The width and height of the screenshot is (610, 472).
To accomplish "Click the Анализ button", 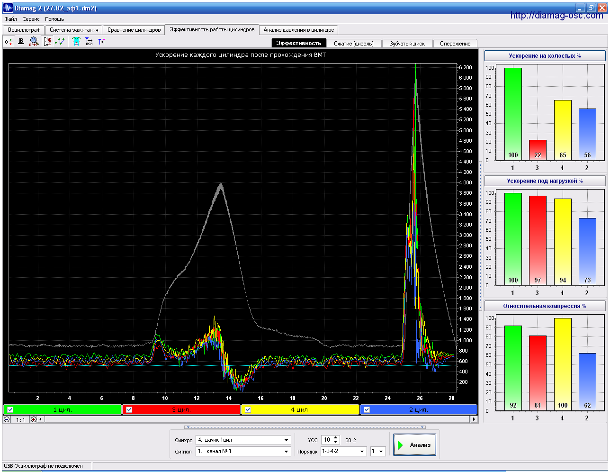I will click(414, 445).
